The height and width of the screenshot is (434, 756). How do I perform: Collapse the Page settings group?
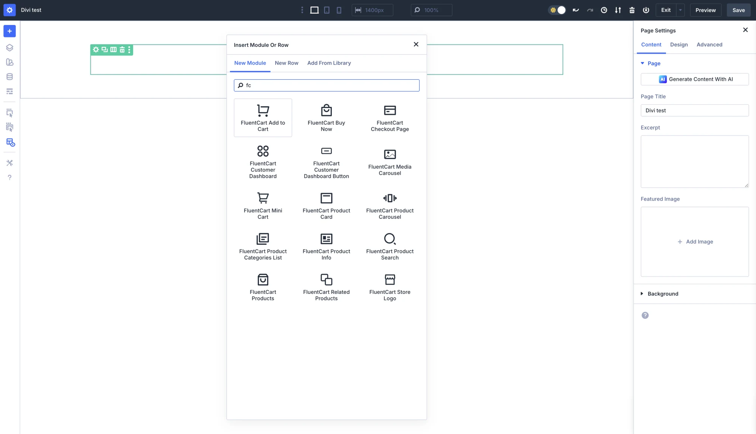pyautogui.click(x=651, y=63)
